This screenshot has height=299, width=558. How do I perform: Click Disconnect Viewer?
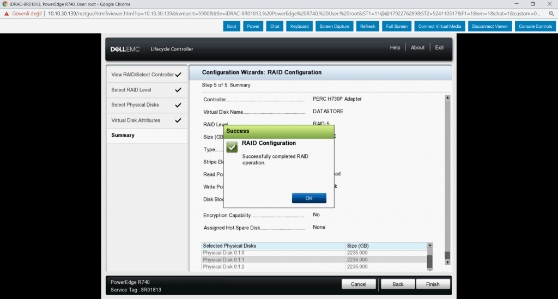click(x=489, y=26)
